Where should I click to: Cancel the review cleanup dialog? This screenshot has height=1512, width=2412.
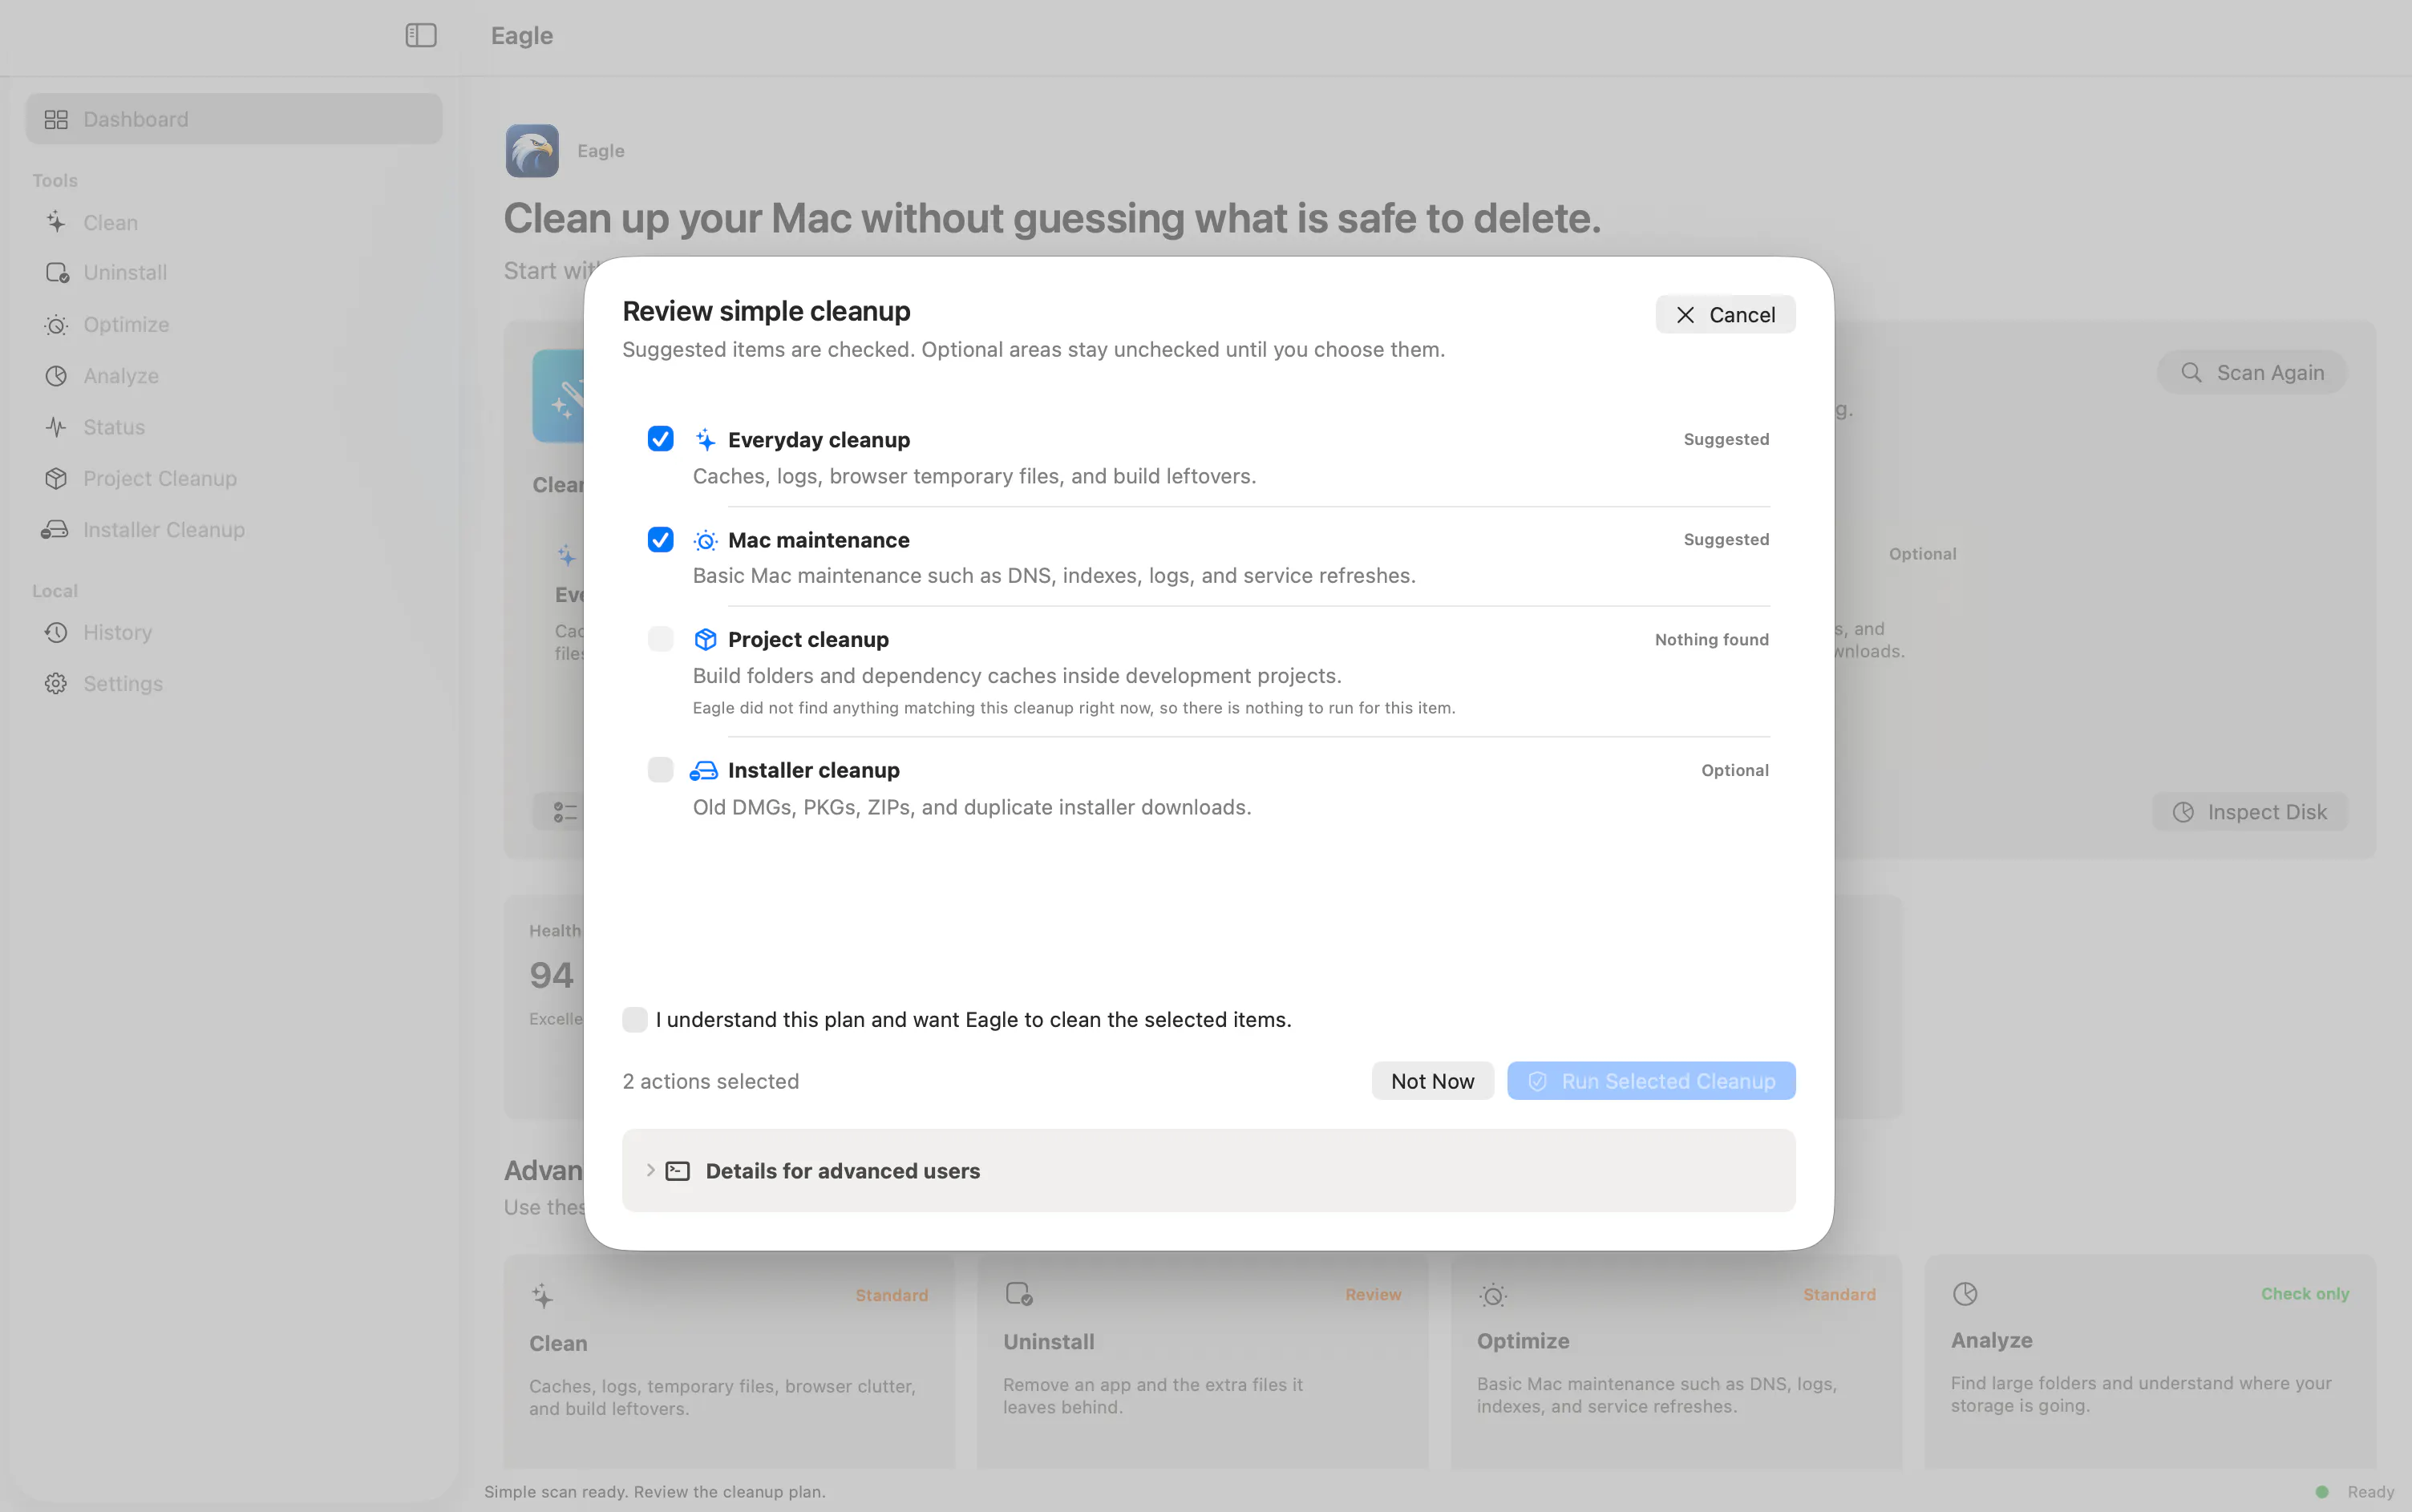tap(1725, 315)
